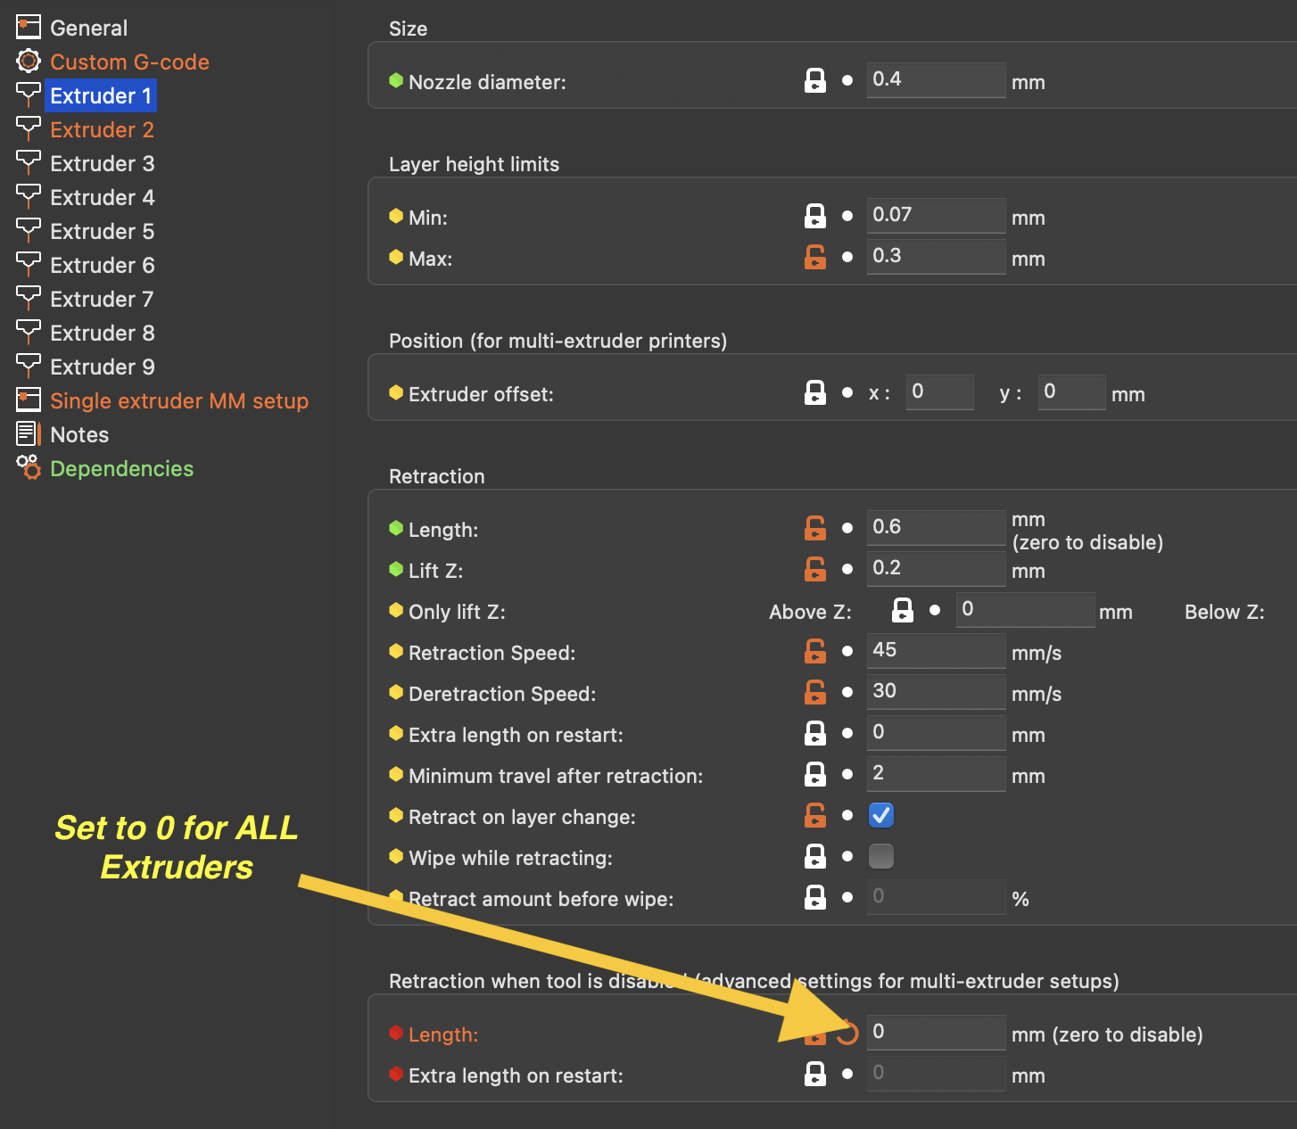Click the Nozzle diameter lock icon
Screen dimensions: 1297x1129
[815, 80]
